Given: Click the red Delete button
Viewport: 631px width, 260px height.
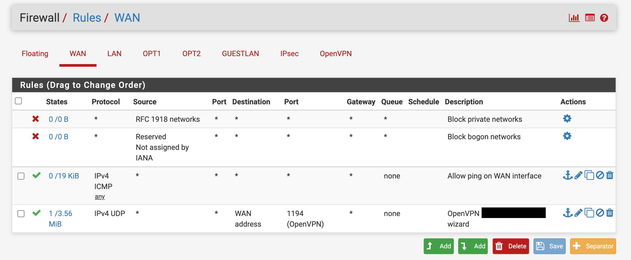Looking at the screenshot, I should (511, 246).
